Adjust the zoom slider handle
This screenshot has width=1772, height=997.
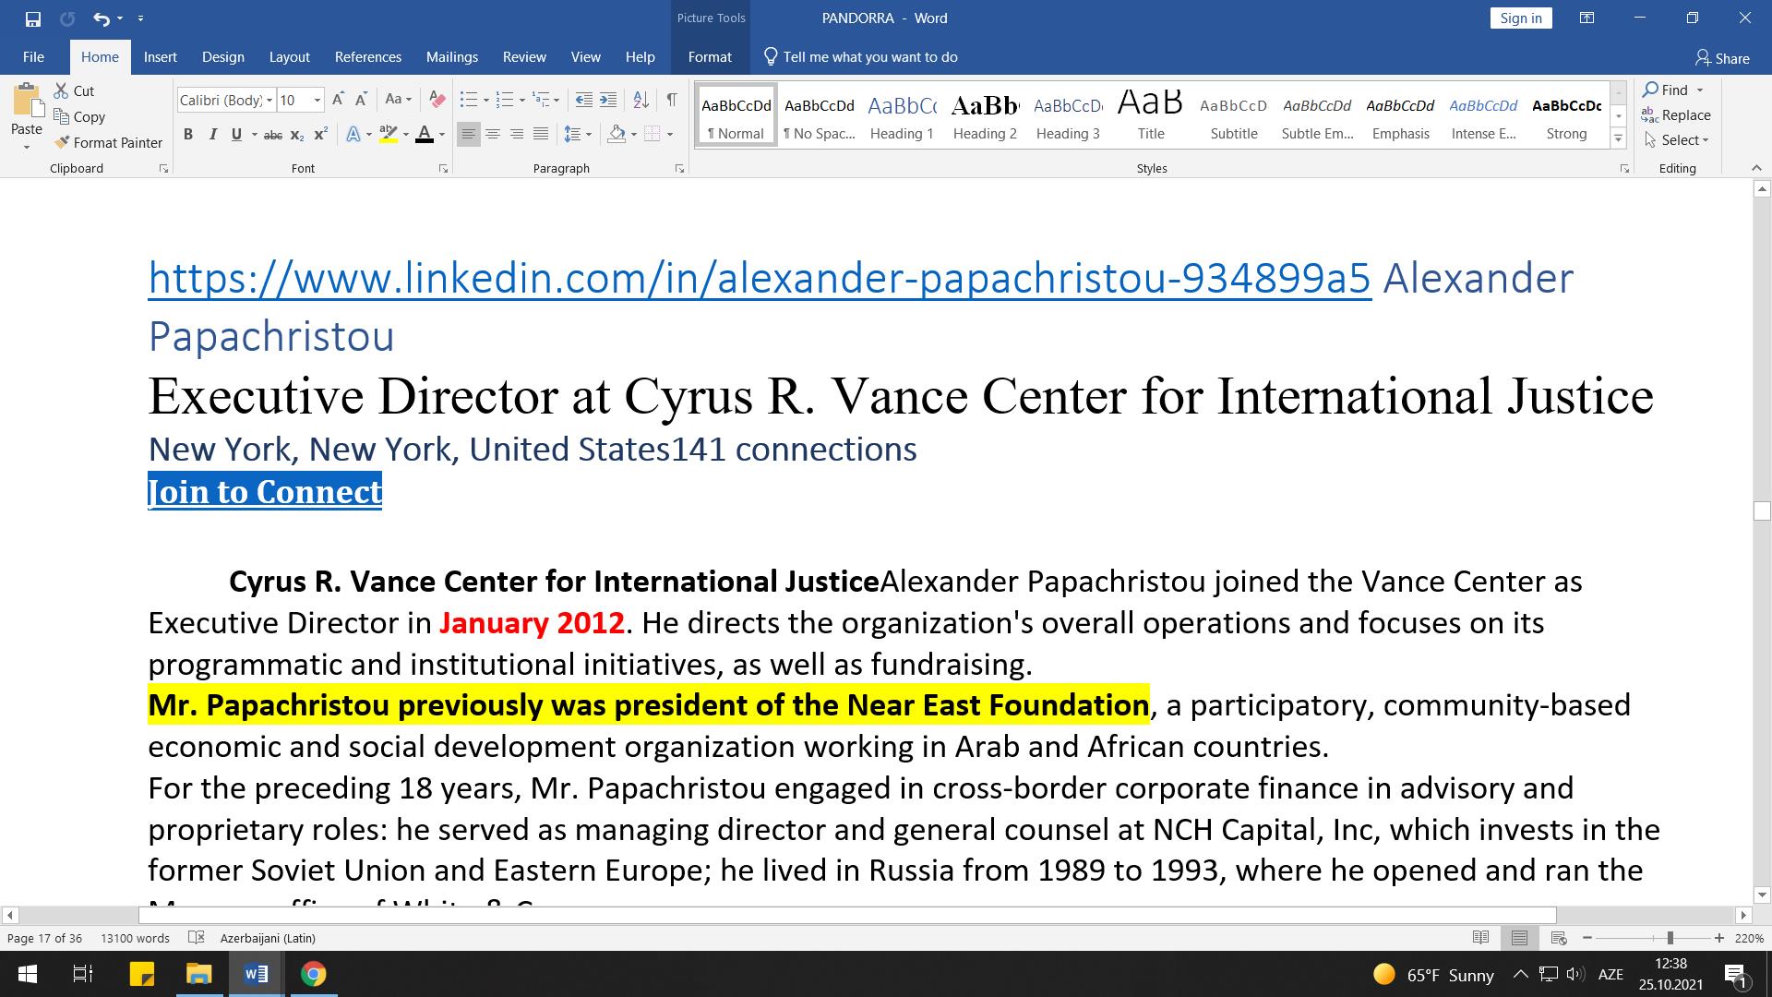[1670, 938]
